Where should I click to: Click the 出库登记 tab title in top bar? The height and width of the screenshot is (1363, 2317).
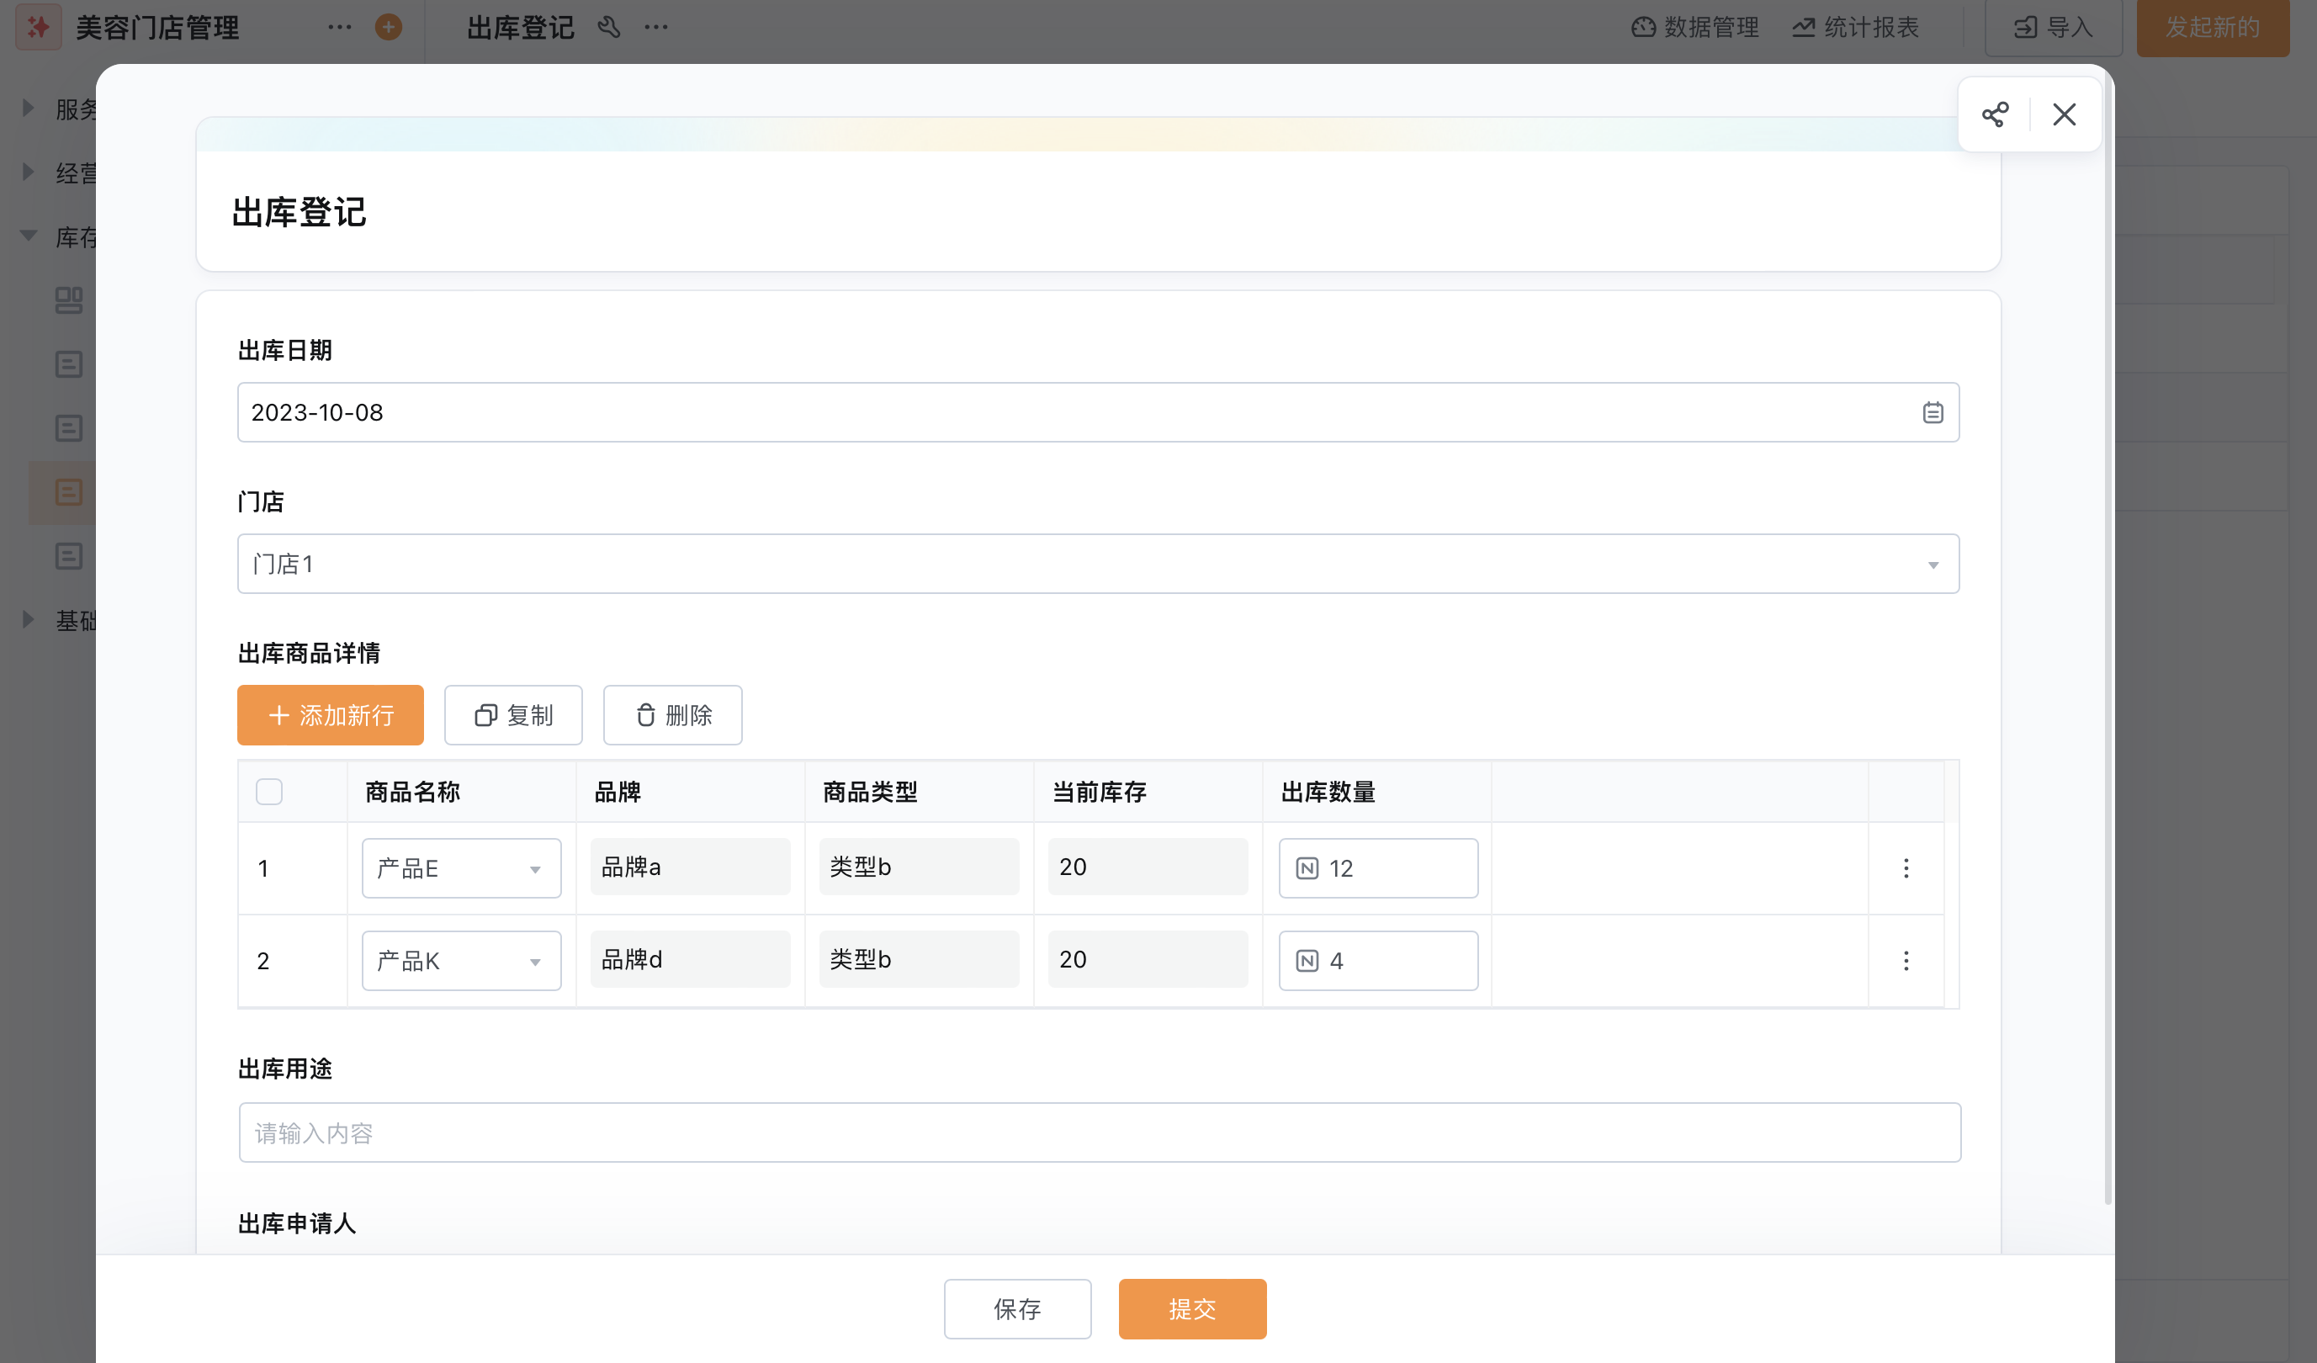pyautogui.click(x=521, y=28)
